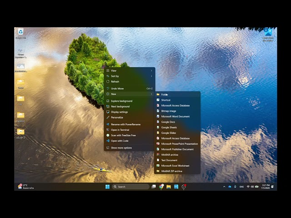Select Explore background option
The width and height of the screenshot is (291, 218).
tap(129, 101)
